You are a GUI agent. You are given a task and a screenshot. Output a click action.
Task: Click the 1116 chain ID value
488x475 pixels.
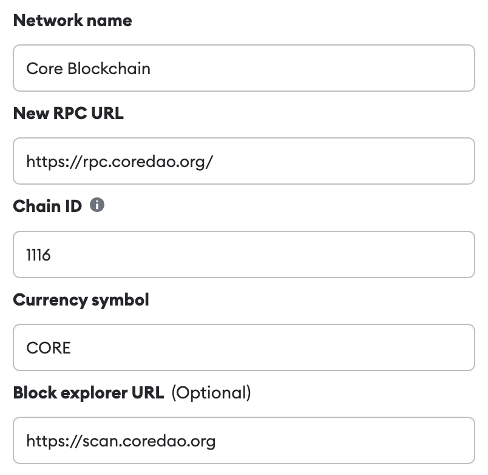pyautogui.click(x=38, y=255)
